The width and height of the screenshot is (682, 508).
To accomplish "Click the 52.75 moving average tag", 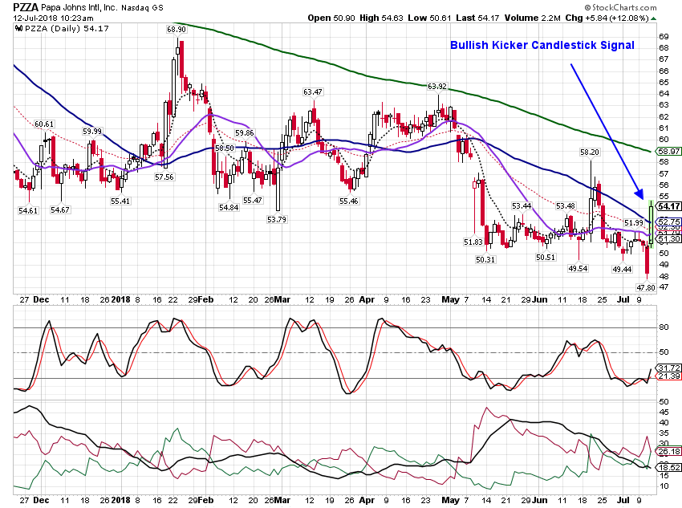I will click(x=669, y=221).
